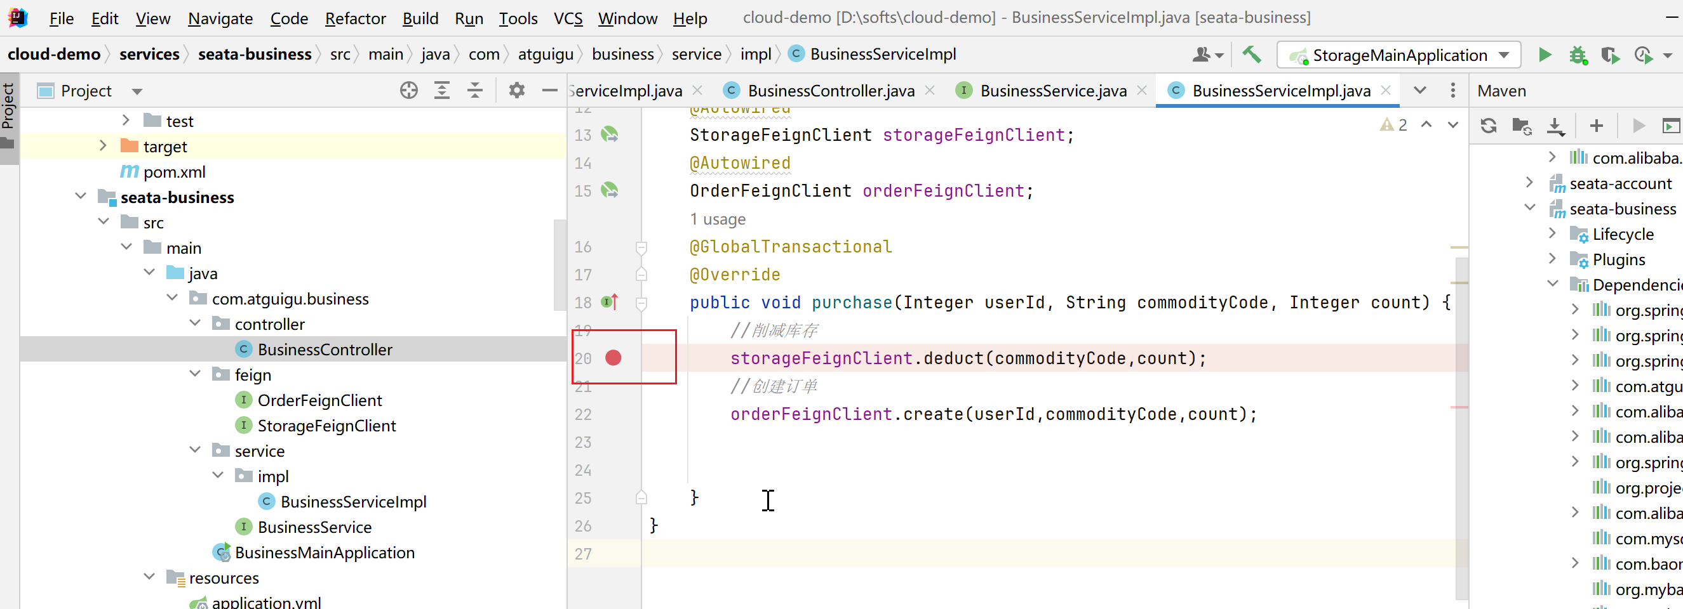Run StorageMainApplication with the green play icon
1683x609 pixels.
[1545, 55]
